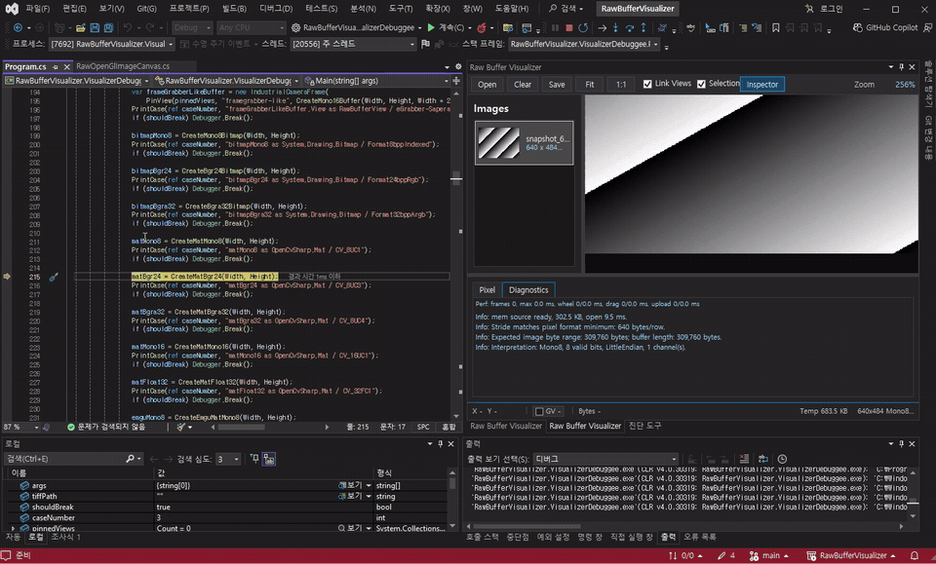Switch to the 조사식 1 tab
936x564 pixels.
(x=65, y=537)
